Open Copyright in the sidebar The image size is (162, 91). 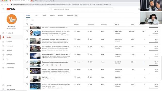click(9, 55)
